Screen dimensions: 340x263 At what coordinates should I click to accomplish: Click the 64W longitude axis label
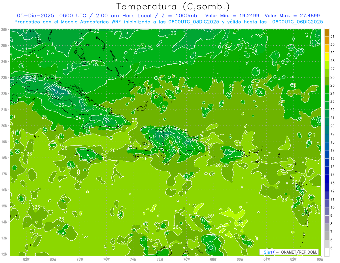coord(267,259)
